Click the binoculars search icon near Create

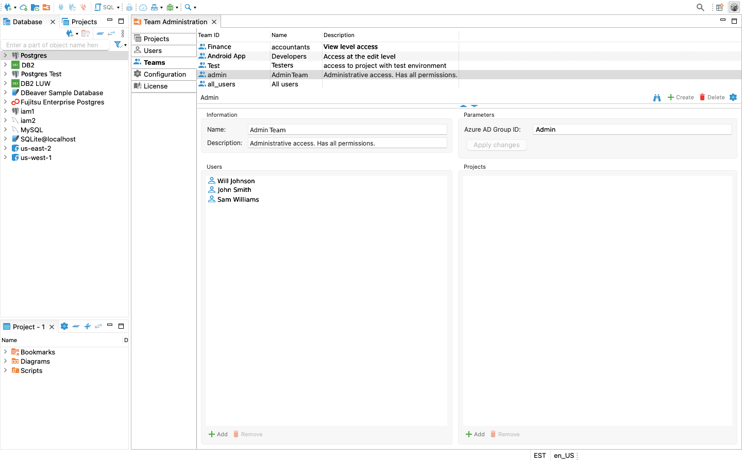click(657, 97)
